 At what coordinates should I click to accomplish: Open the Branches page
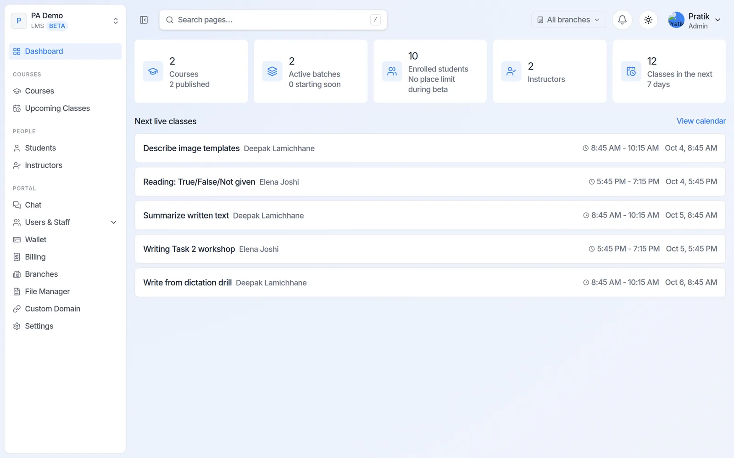65,274
